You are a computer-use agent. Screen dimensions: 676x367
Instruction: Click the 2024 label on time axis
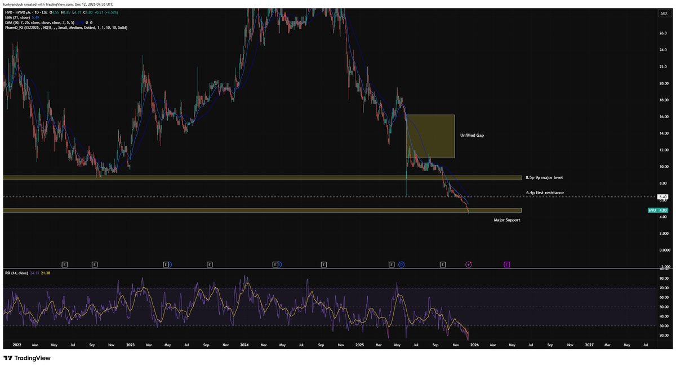[244, 344]
